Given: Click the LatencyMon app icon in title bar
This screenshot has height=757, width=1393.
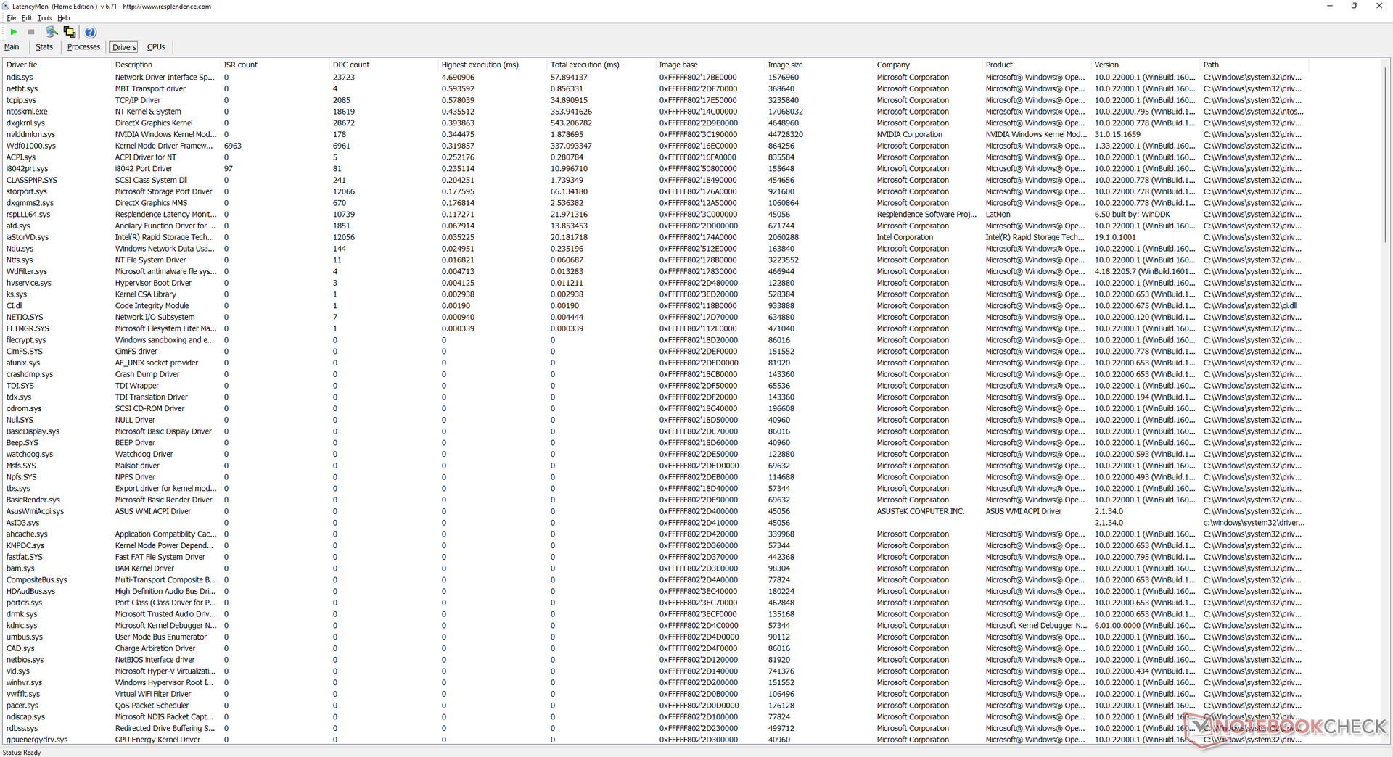Looking at the screenshot, I should pyautogui.click(x=6, y=6).
